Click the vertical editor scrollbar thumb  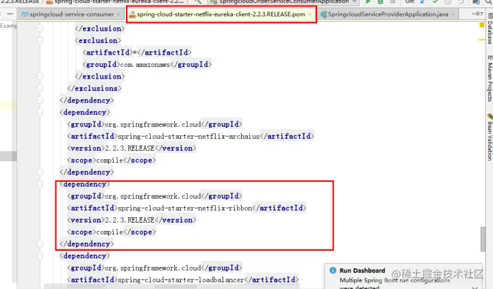tap(483, 239)
